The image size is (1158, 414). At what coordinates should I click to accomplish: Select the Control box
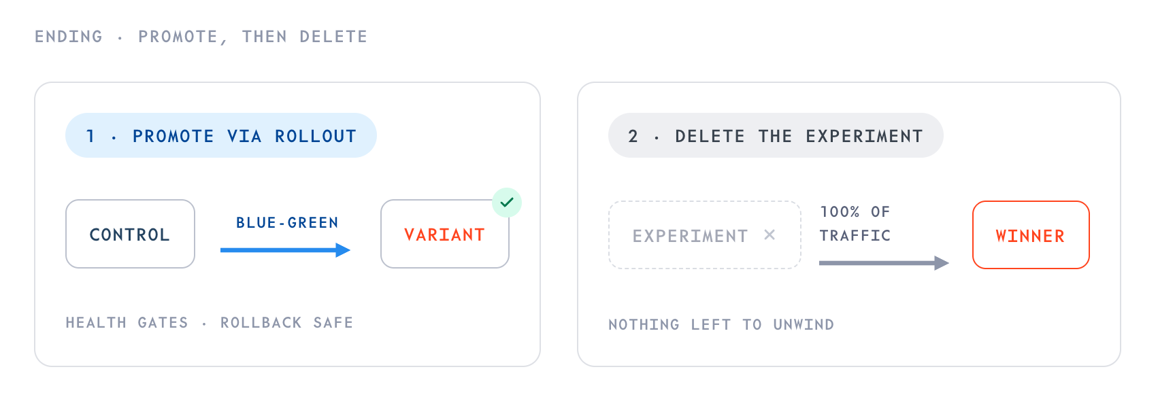pyautogui.click(x=130, y=234)
